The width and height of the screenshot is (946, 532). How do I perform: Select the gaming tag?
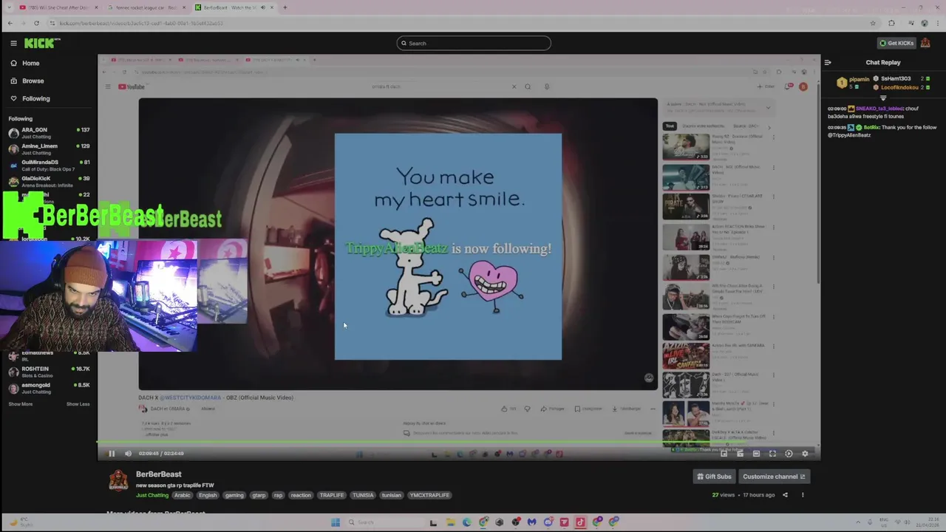[234, 495]
